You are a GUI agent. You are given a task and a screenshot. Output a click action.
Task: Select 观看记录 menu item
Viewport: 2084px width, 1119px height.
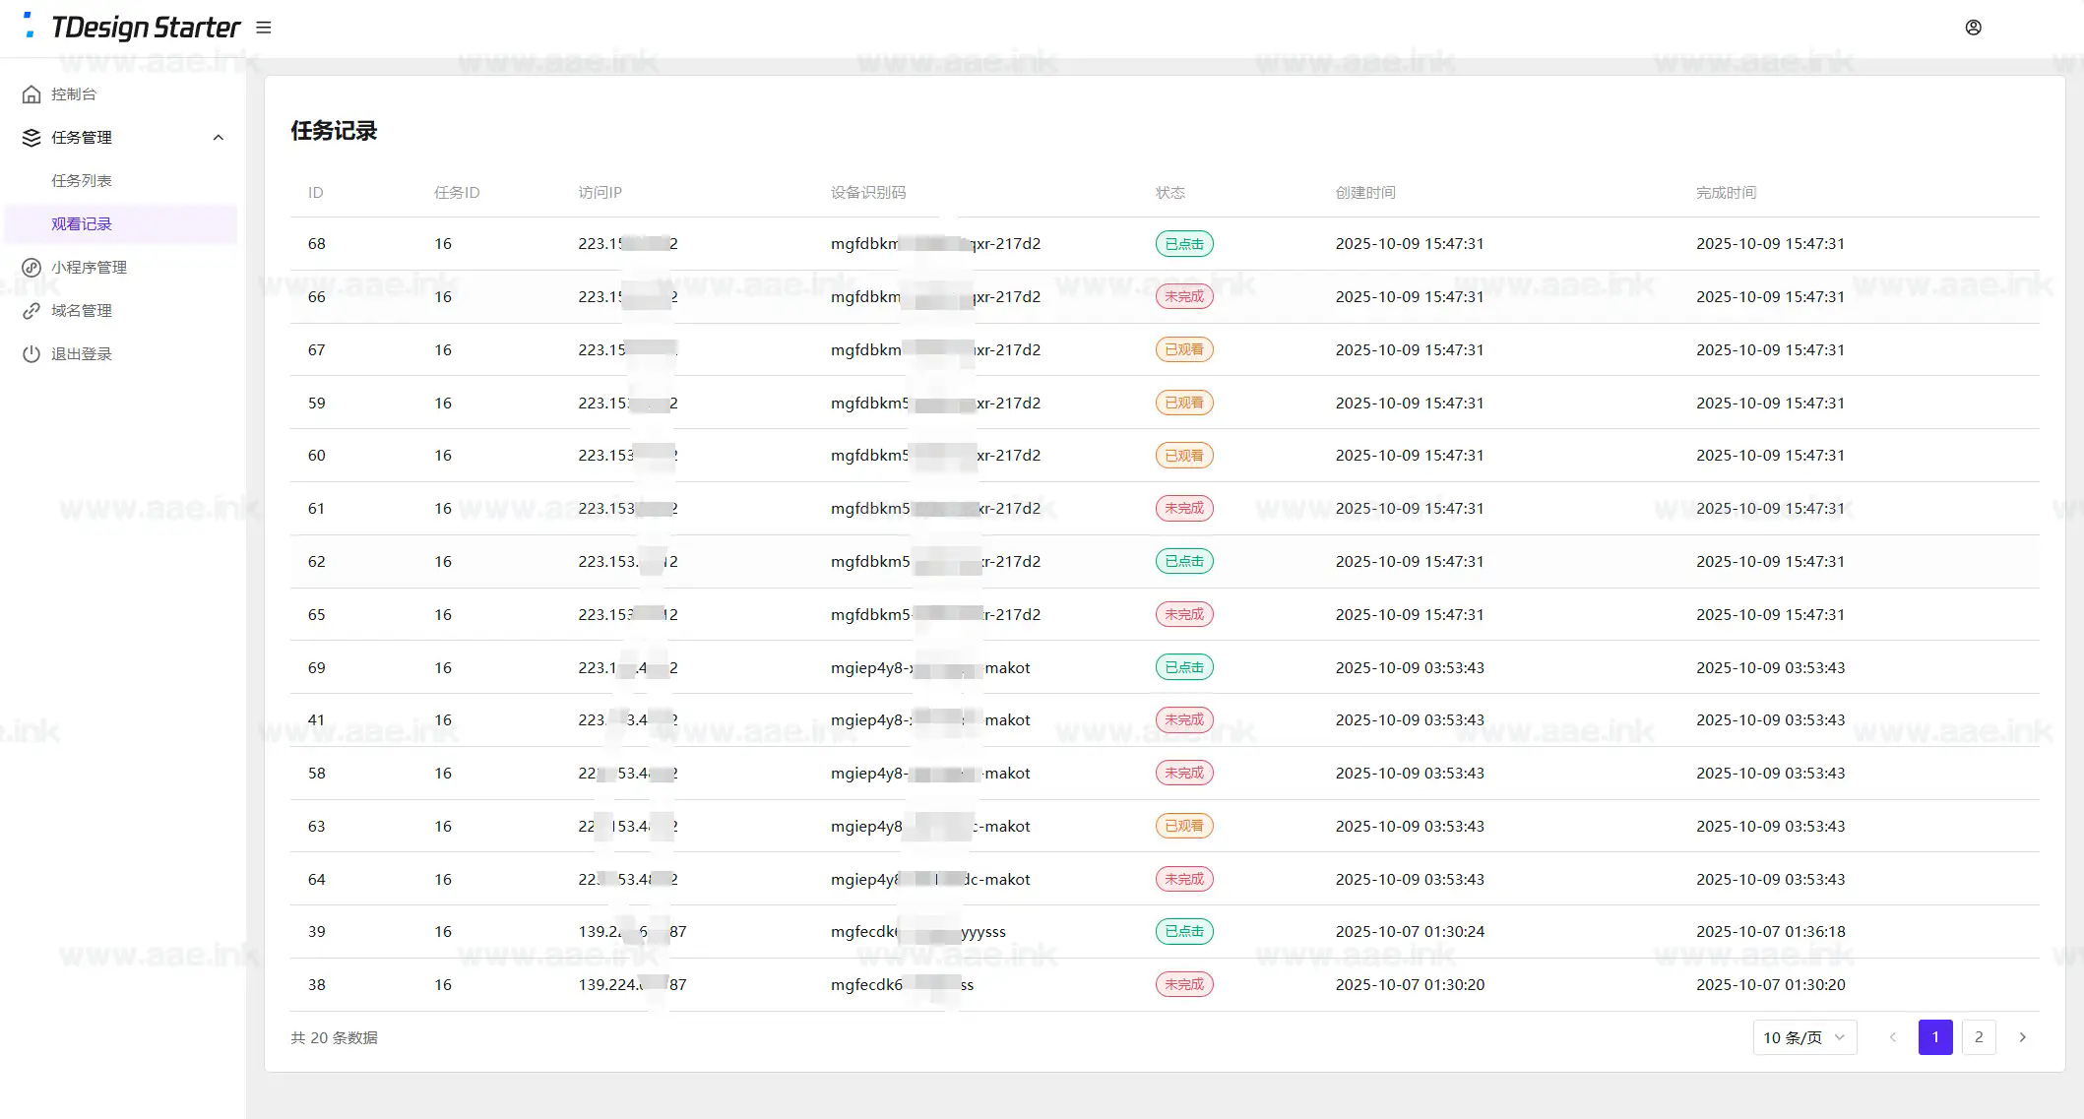click(82, 224)
